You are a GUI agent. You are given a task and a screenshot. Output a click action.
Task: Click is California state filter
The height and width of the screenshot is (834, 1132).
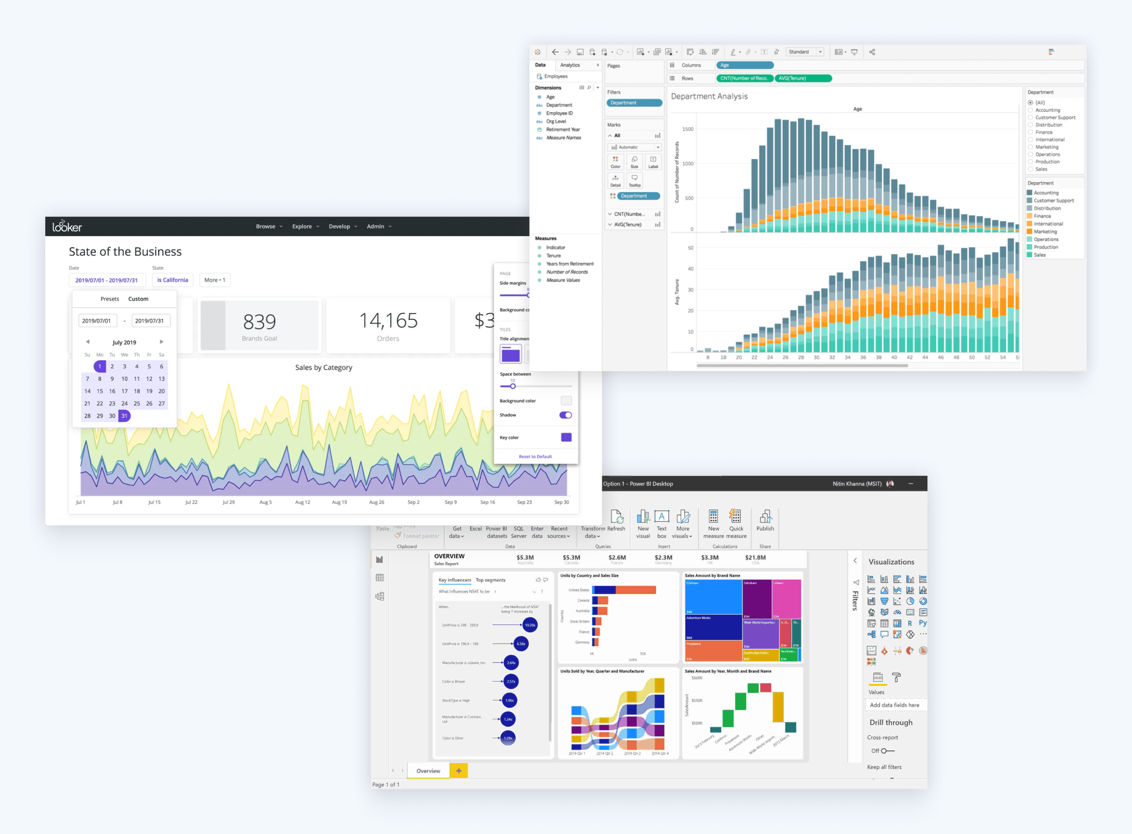pyautogui.click(x=172, y=280)
